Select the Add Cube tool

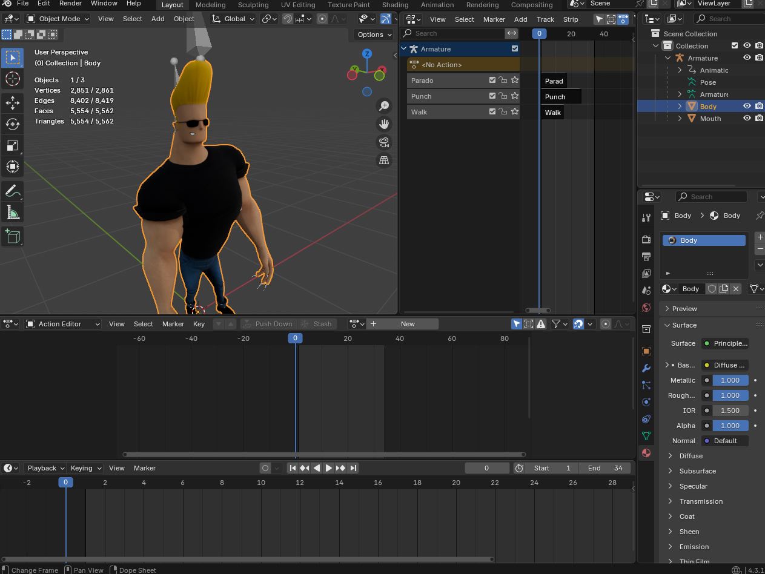click(x=13, y=236)
